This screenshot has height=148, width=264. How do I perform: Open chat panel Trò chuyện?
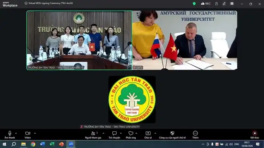114,135
